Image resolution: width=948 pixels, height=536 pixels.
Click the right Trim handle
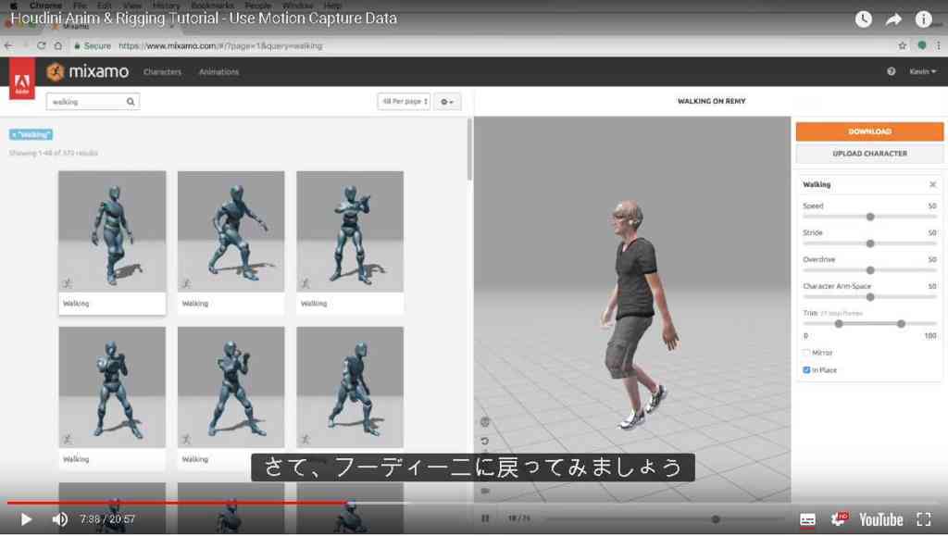point(901,324)
